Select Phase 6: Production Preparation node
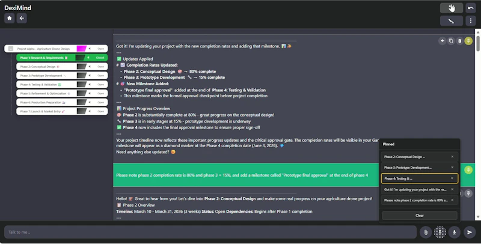 (62, 102)
